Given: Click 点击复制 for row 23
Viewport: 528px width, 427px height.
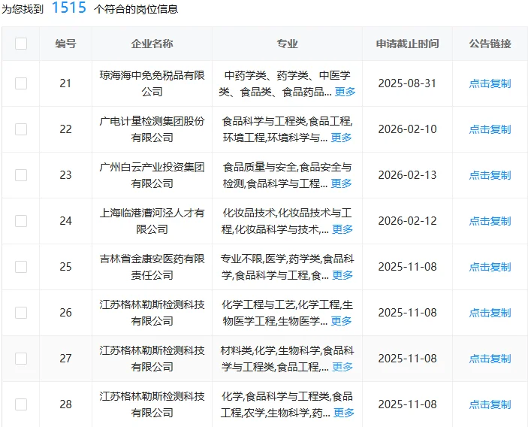Looking at the screenshot, I should (490, 175).
